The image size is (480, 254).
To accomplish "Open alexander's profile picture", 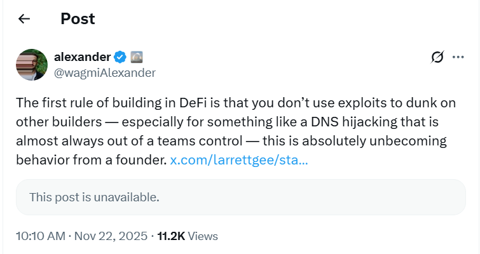I will [x=32, y=65].
